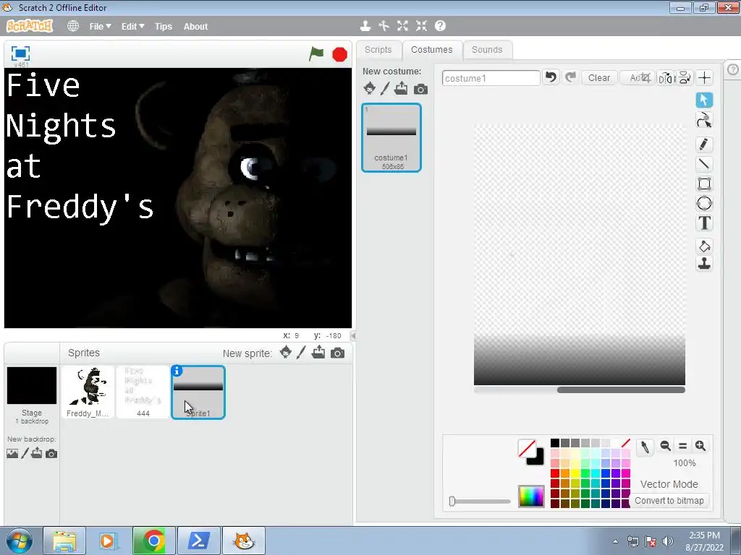Click the Undo arrow
The width and height of the screenshot is (741, 555).
coord(551,77)
